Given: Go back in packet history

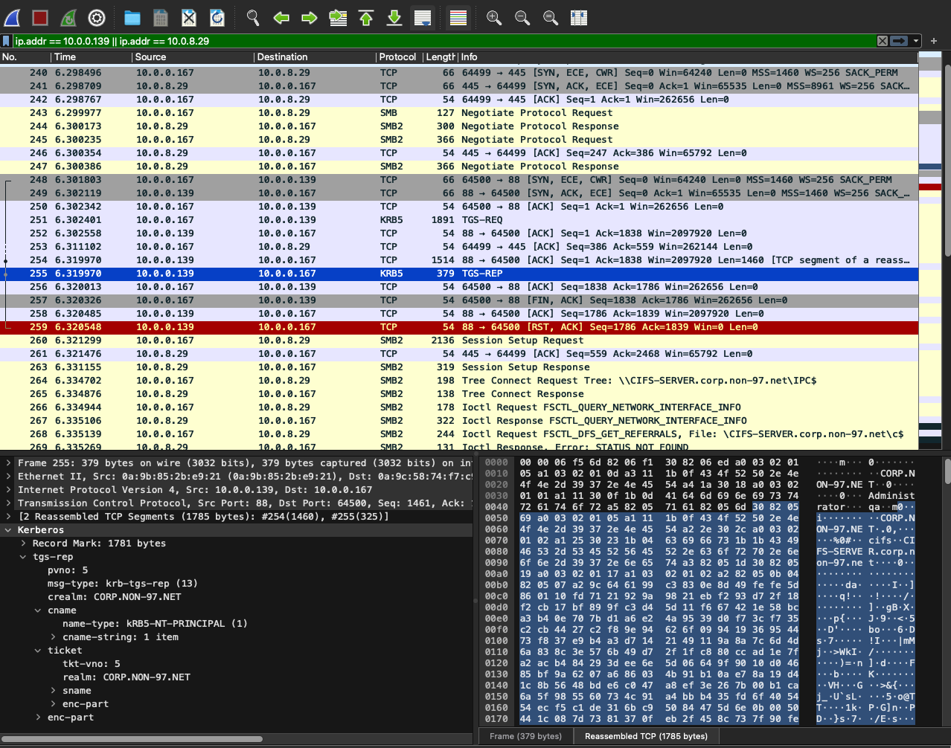Looking at the screenshot, I should pos(281,17).
